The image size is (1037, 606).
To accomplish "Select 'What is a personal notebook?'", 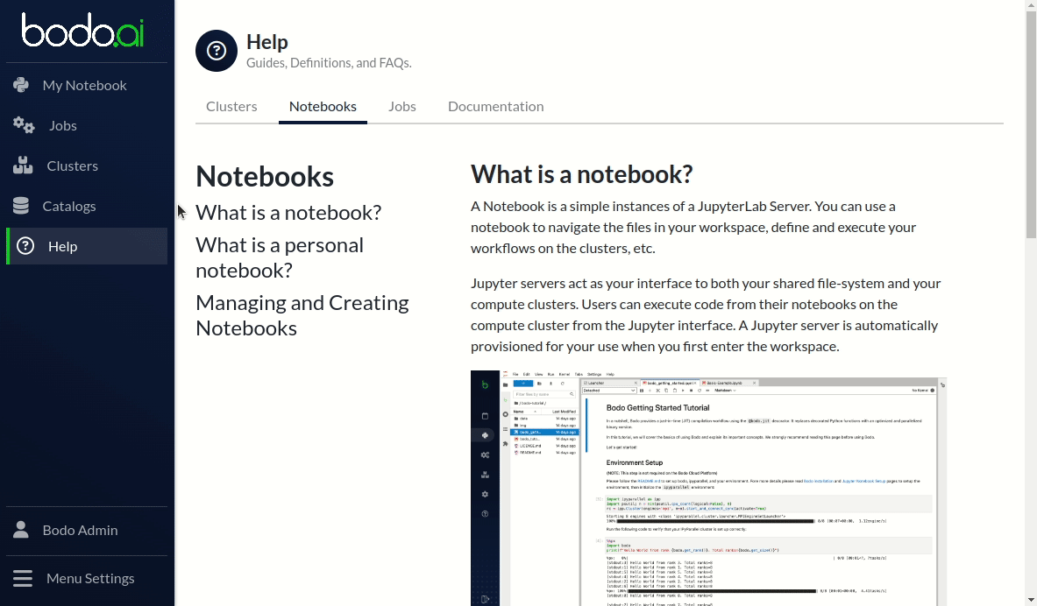I will pos(280,257).
